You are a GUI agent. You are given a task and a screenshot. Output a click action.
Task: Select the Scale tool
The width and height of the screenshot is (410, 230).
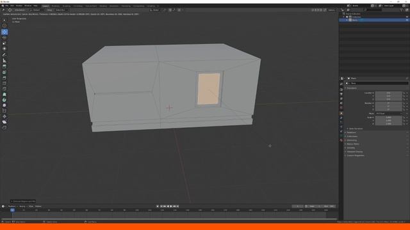[x=4, y=43]
